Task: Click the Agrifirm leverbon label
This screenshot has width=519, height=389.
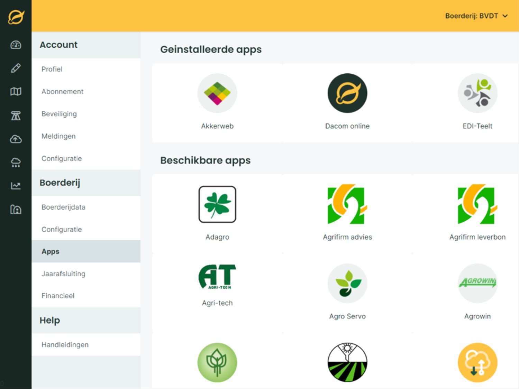Action: pyautogui.click(x=477, y=237)
